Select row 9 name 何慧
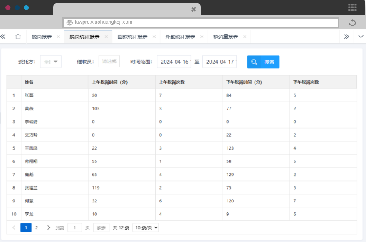The image size is (366, 242). point(29,201)
